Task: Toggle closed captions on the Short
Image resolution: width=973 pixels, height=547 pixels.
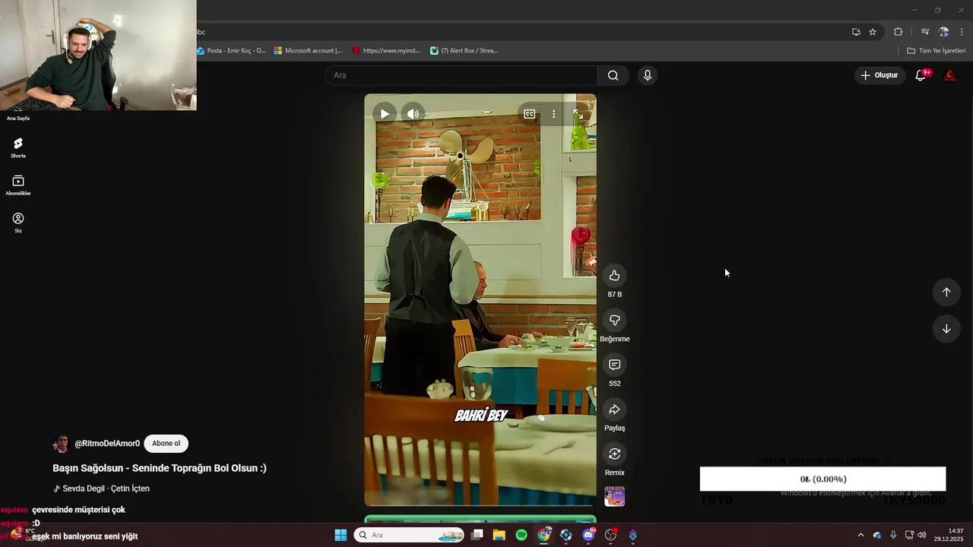Action: point(530,114)
